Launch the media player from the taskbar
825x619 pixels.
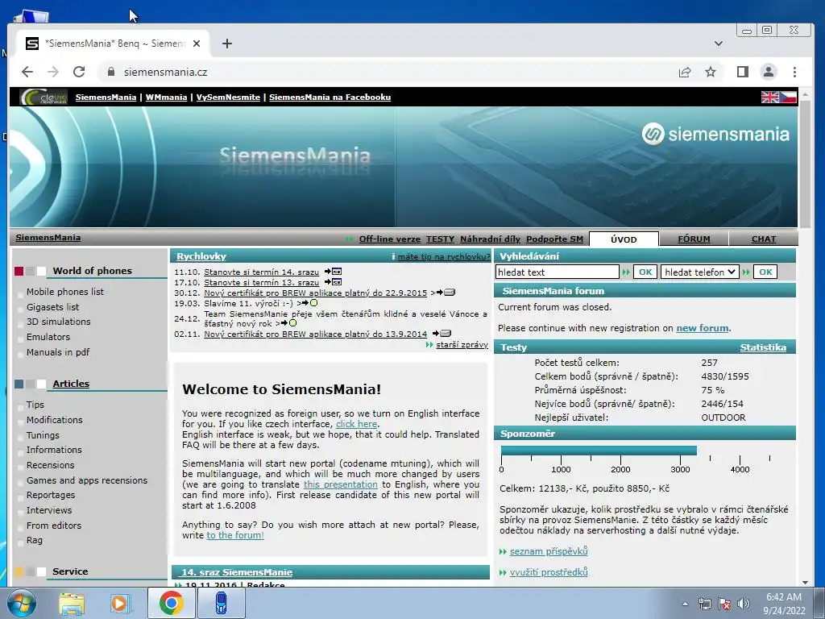click(x=119, y=603)
